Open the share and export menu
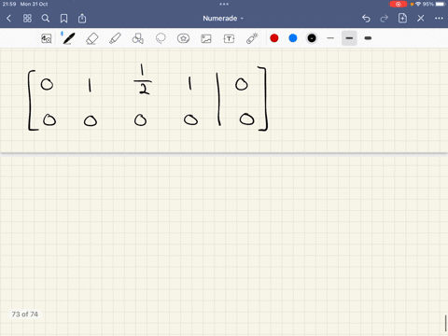448x336 pixels. [82, 19]
